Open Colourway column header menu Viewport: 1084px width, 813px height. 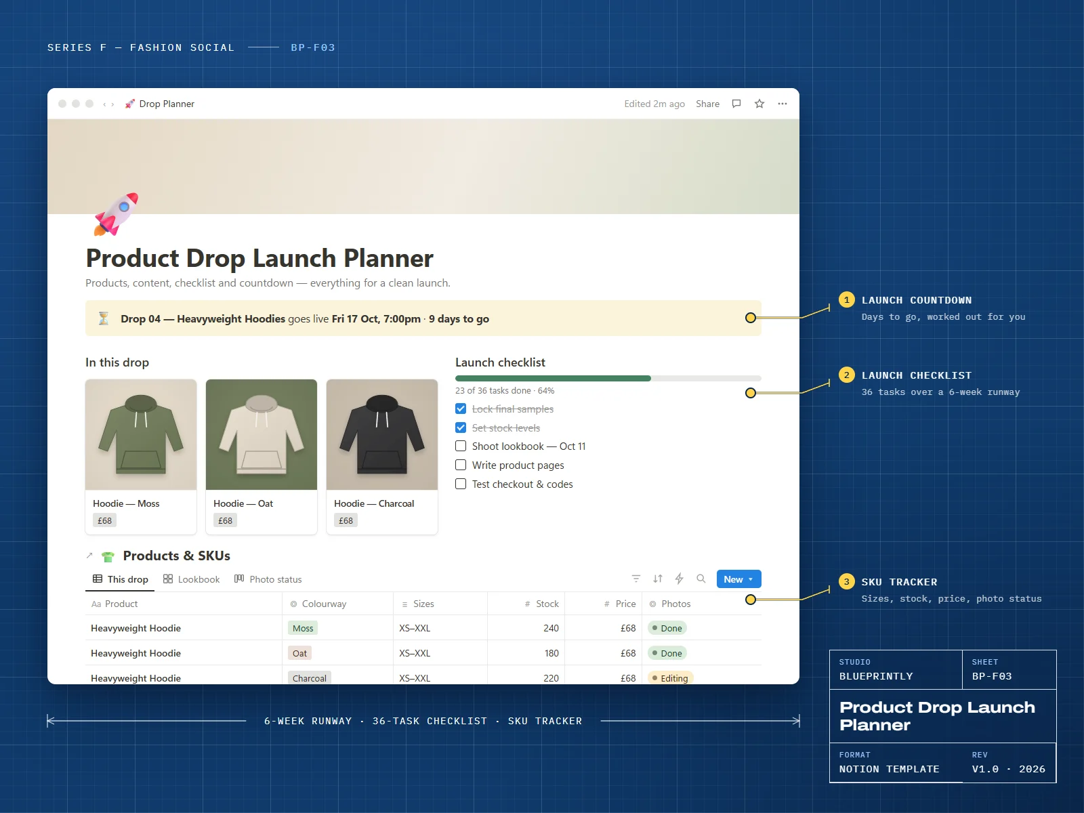[337, 604]
